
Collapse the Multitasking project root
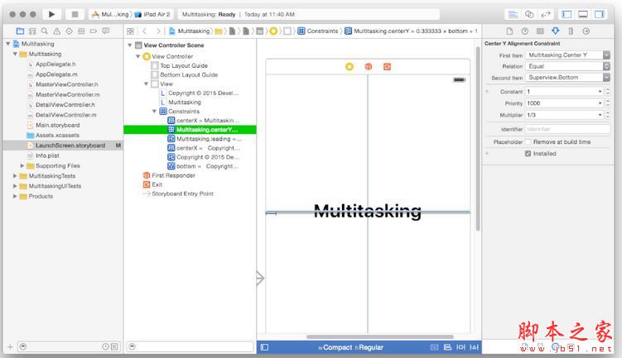tap(8, 44)
